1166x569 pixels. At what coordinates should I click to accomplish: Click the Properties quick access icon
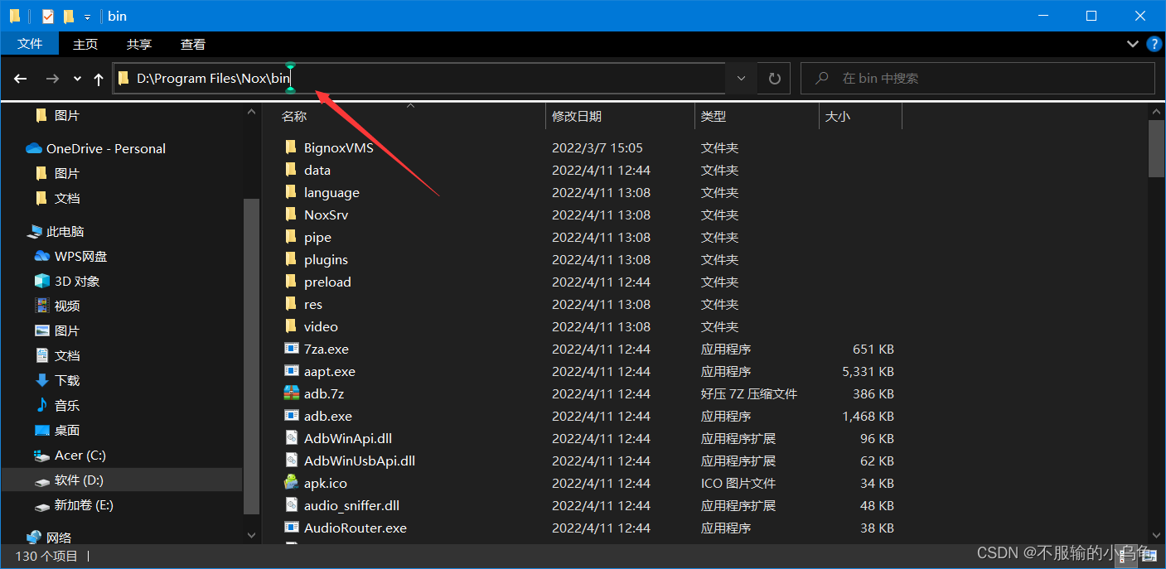pos(47,16)
